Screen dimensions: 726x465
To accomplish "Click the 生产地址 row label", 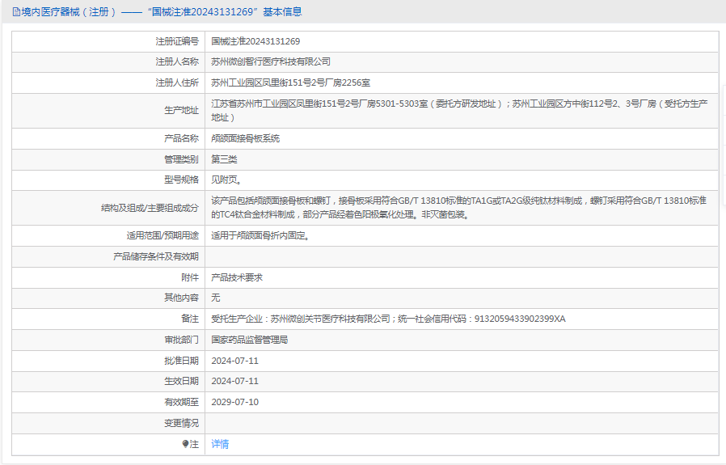I will (181, 110).
